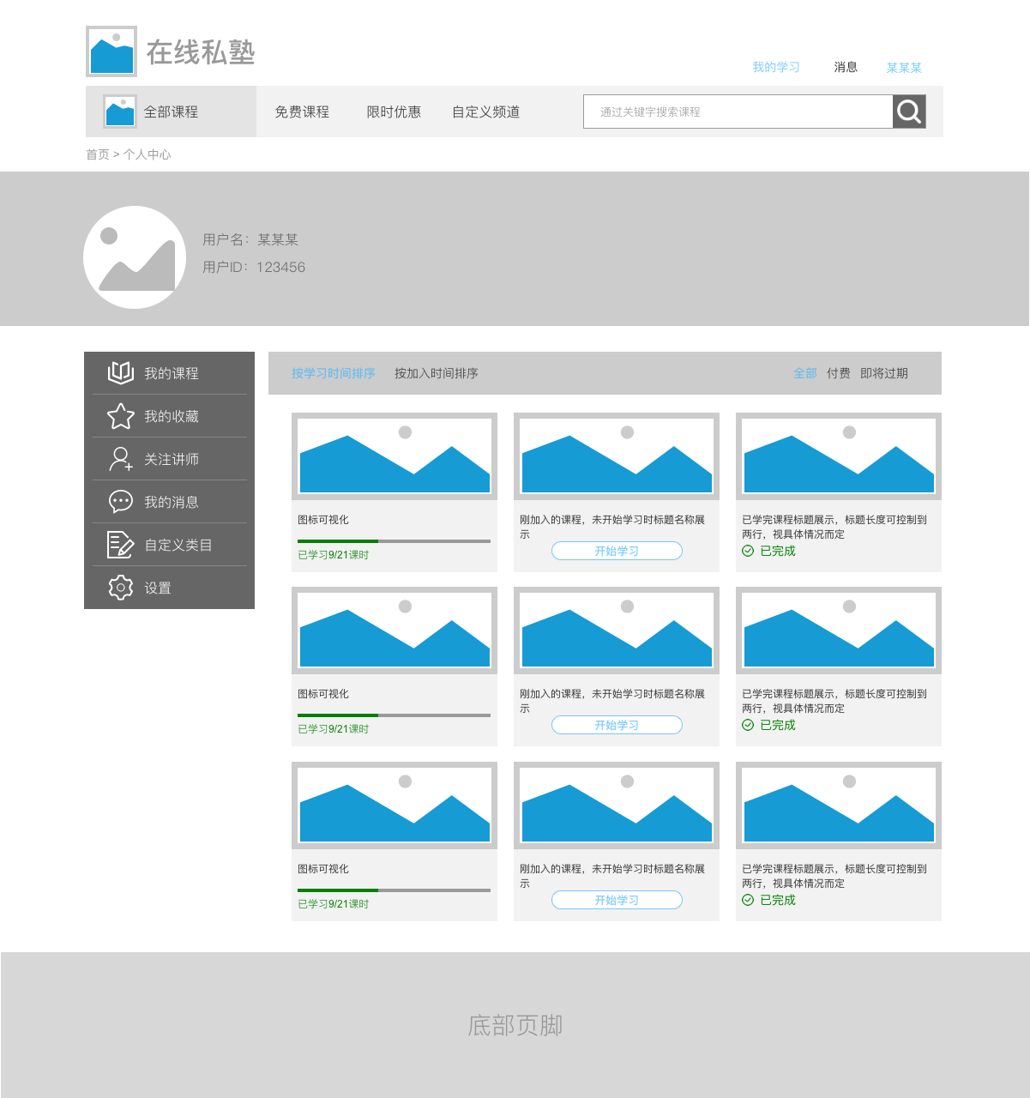Sort courses by 按加入时间排序
Viewport: 1030px width, 1098px height.
click(x=437, y=373)
